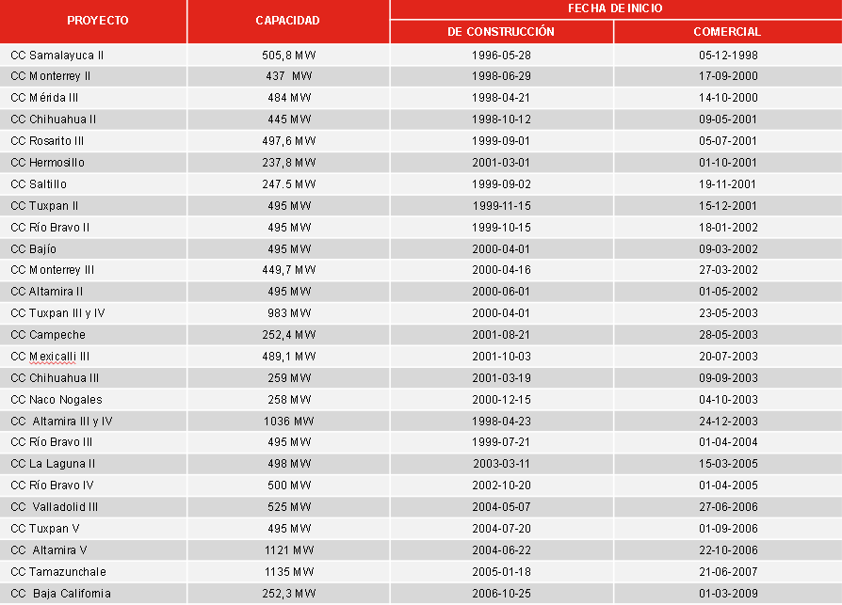The image size is (842, 605).
Task: Click the CAPACIDAD column header
Action: coord(287,21)
